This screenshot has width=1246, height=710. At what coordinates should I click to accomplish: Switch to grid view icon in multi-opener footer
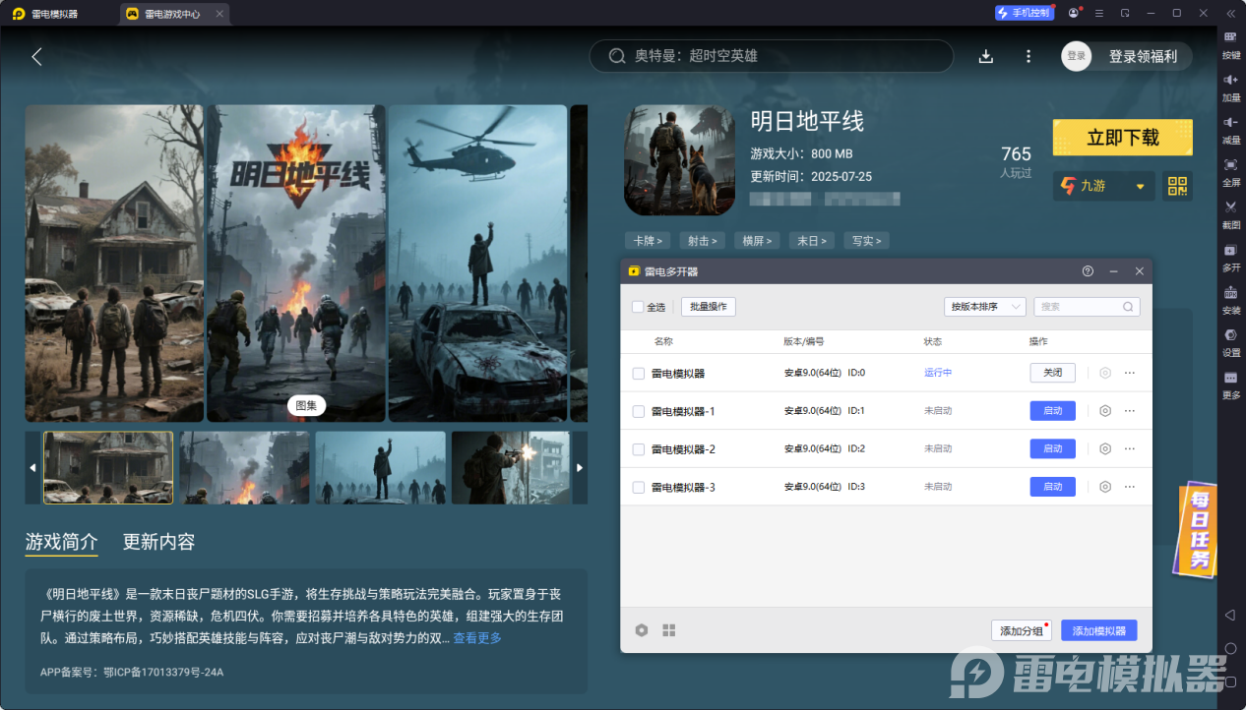[669, 630]
